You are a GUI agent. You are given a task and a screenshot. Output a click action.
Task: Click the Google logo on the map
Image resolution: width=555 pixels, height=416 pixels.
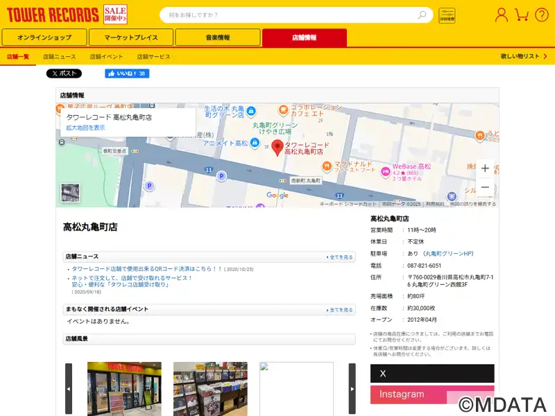pos(277,196)
